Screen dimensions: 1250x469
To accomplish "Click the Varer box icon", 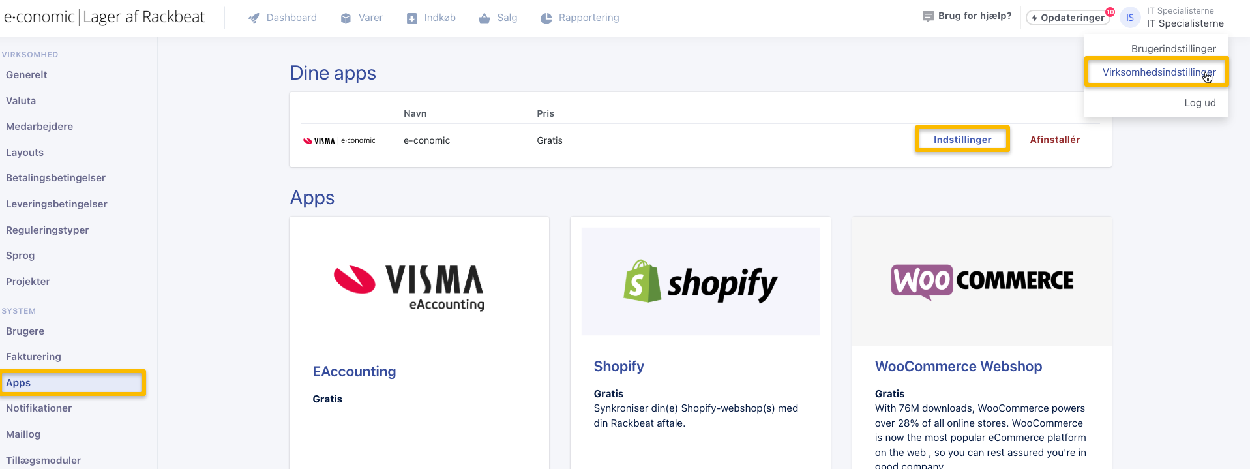I will [346, 18].
